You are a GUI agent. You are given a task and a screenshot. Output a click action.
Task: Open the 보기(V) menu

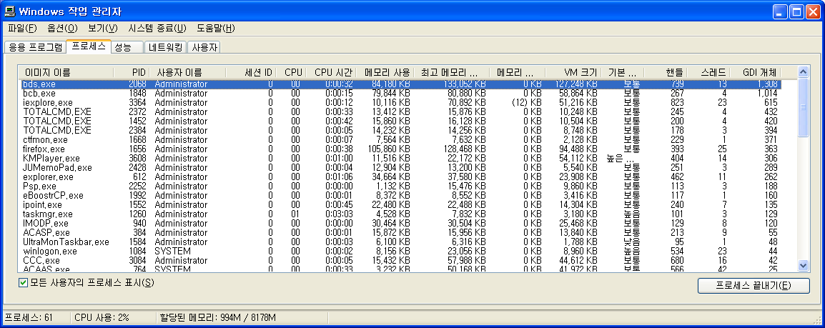pos(102,29)
